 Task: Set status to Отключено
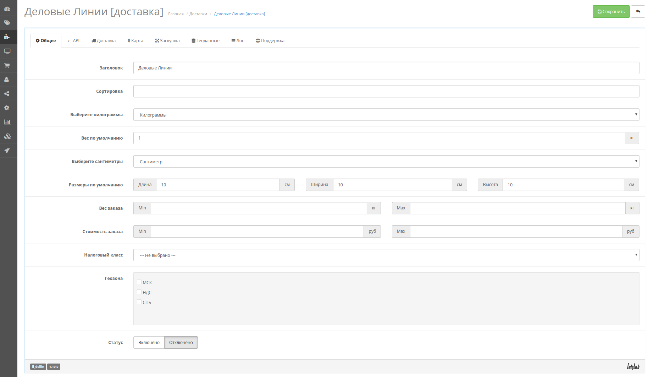coord(181,343)
